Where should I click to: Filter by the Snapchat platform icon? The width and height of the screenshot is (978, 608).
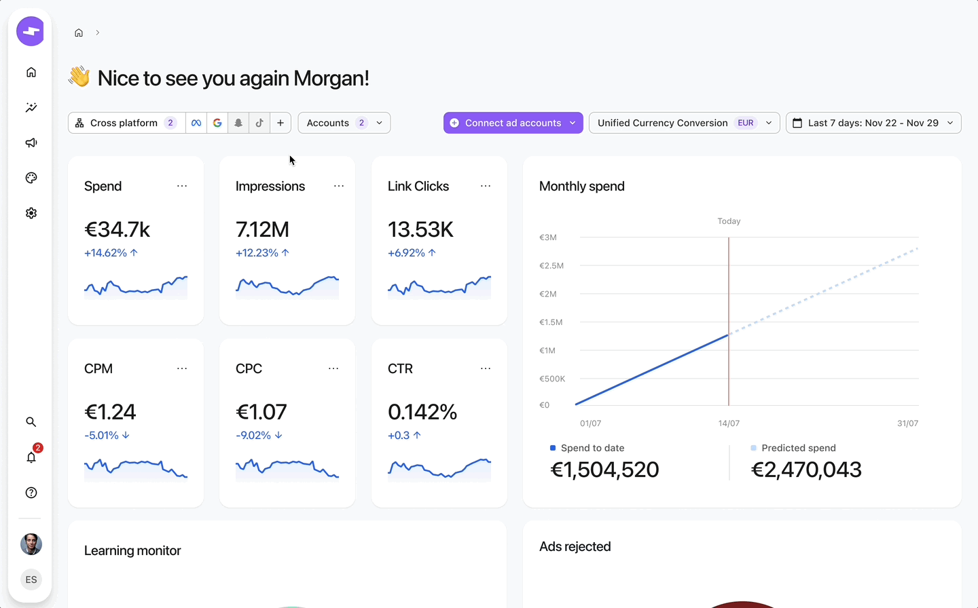(238, 123)
